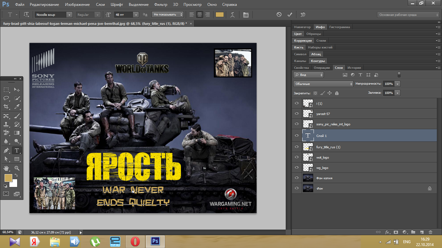Select the Brush tool in the toolbox

17,116
